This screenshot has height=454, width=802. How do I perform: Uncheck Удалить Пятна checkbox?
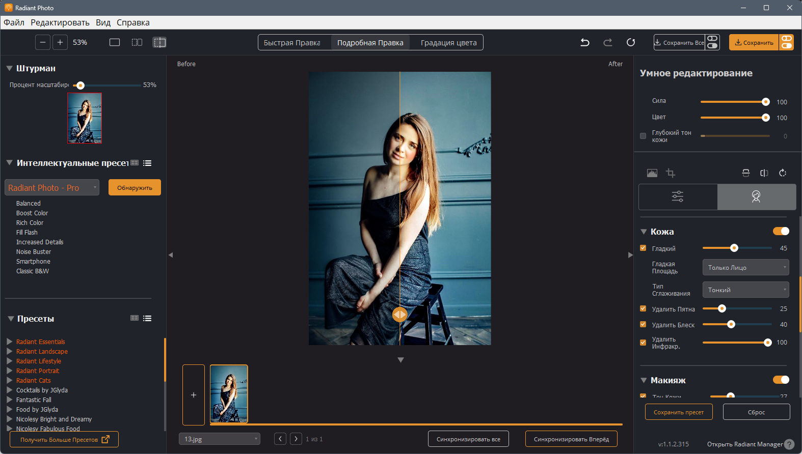[x=643, y=308]
